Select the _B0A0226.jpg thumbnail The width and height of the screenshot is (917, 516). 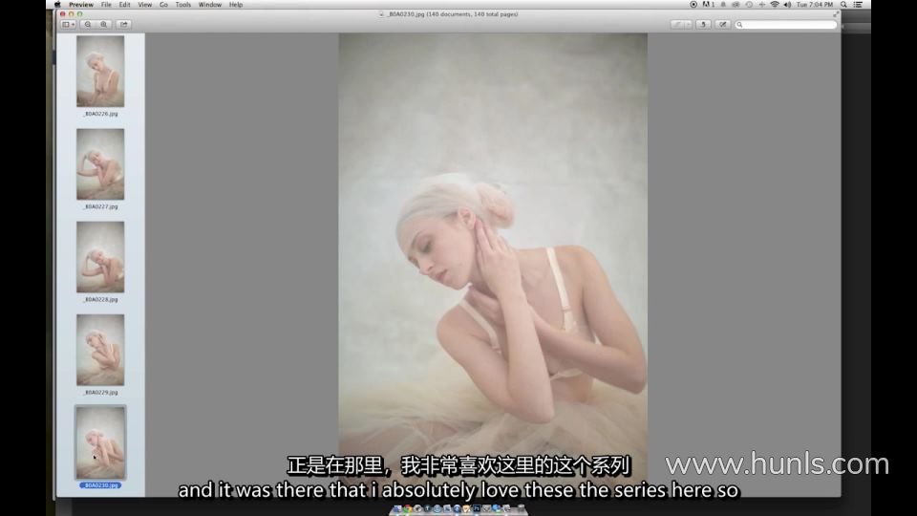coord(100,72)
